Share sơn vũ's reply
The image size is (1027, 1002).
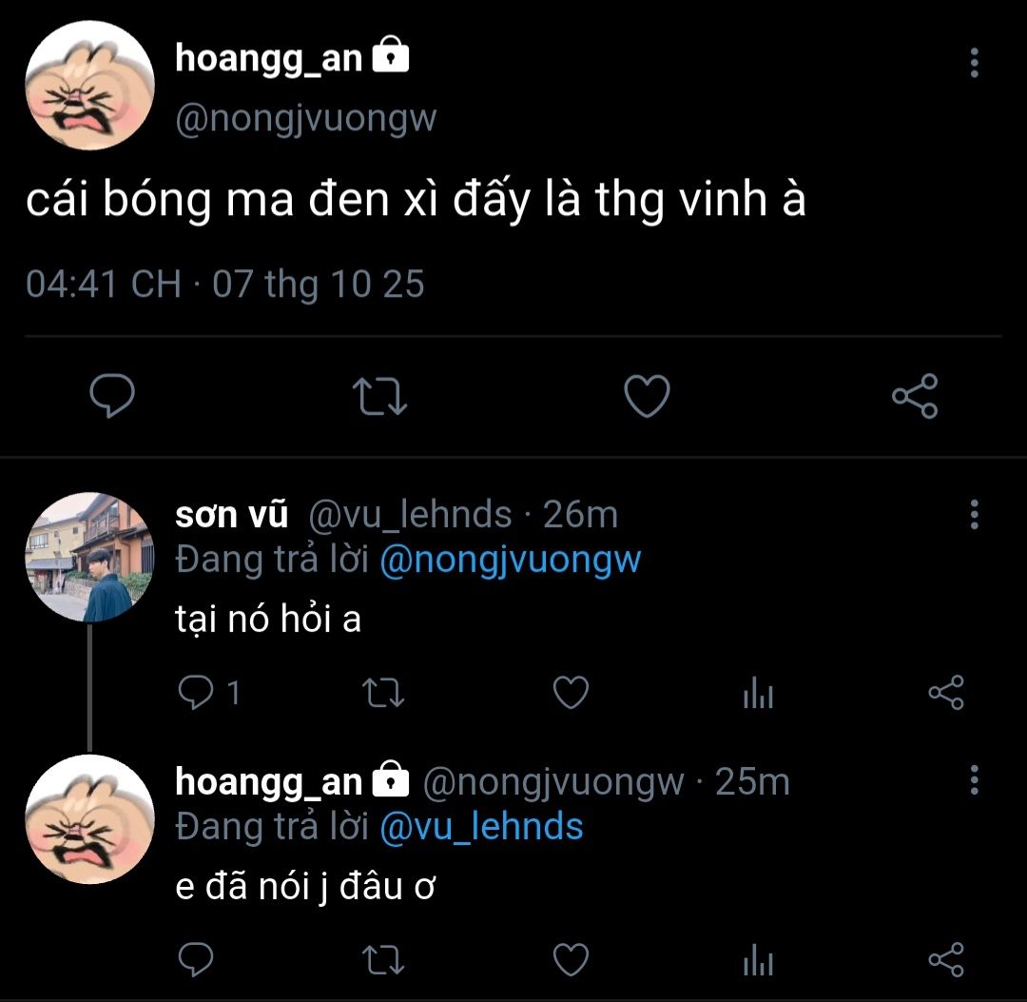[945, 694]
